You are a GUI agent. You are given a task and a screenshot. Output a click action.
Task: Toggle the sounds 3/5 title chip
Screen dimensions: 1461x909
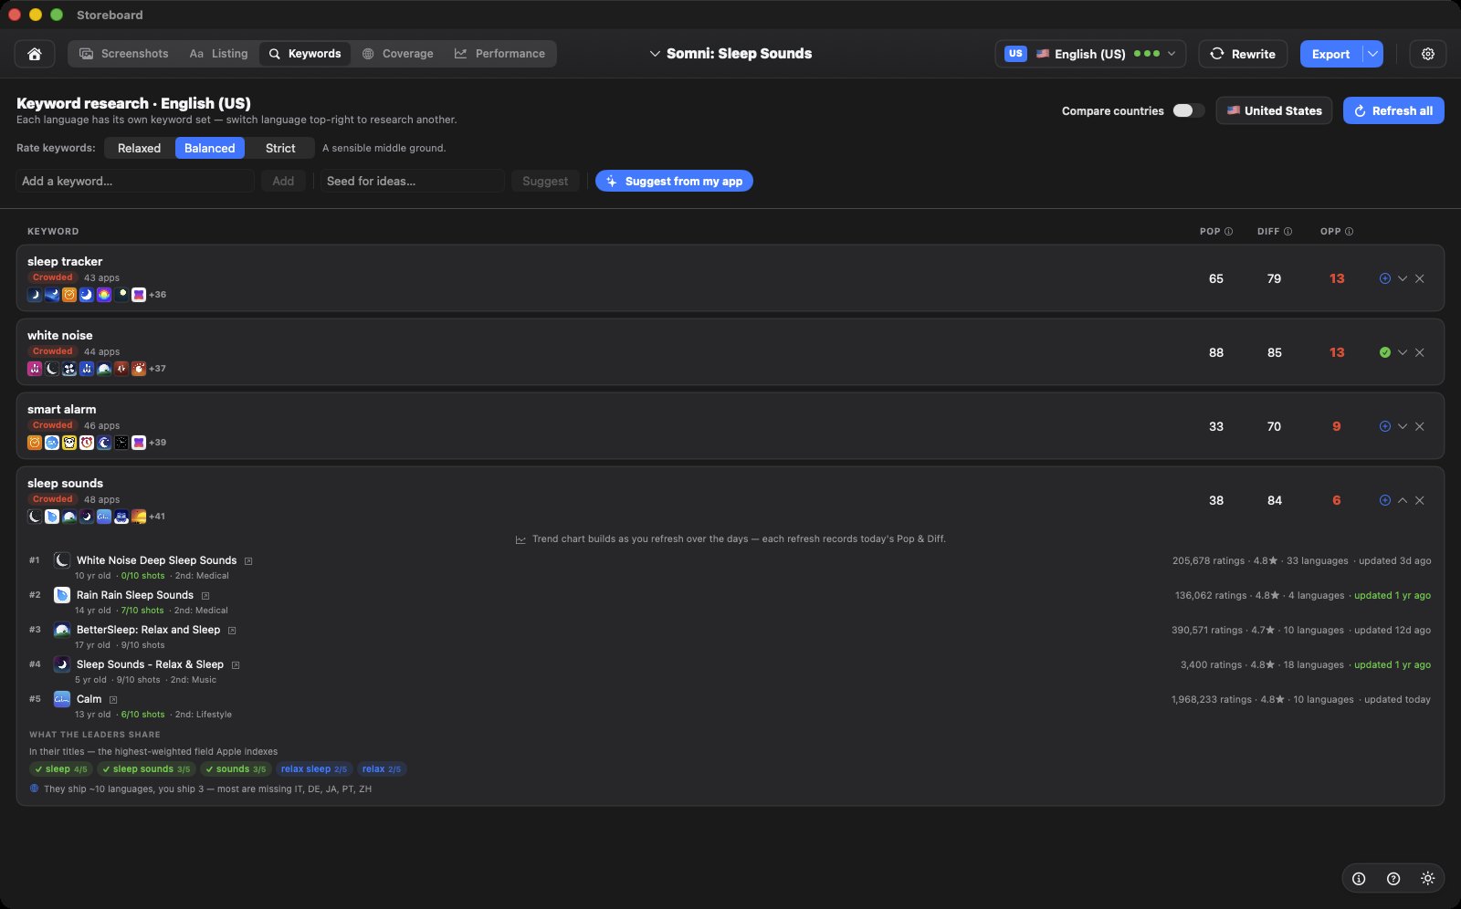click(236, 769)
